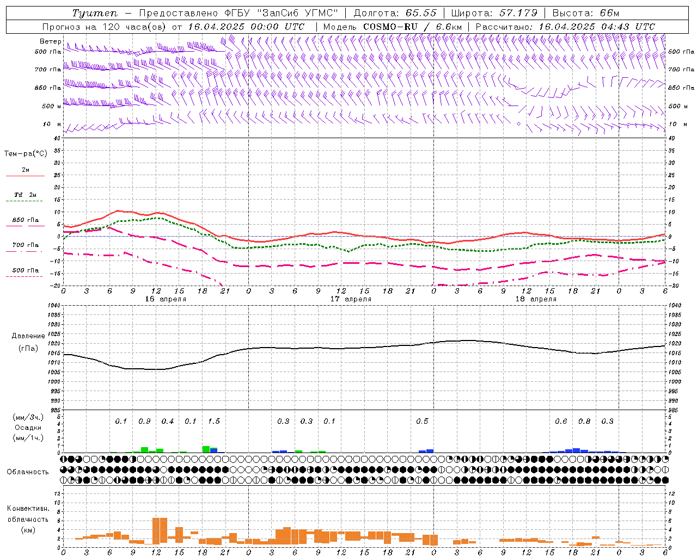The width and height of the screenshot is (697, 557).
Task: Click the left '850 гПа' wind level label
Action: (x=48, y=88)
